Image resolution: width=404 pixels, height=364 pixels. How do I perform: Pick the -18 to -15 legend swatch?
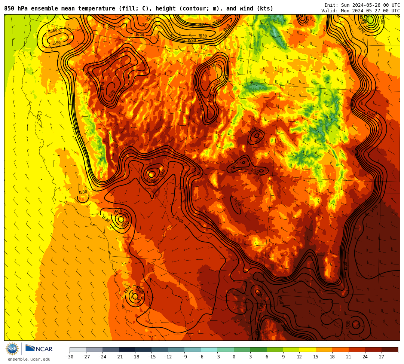click(144, 349)
